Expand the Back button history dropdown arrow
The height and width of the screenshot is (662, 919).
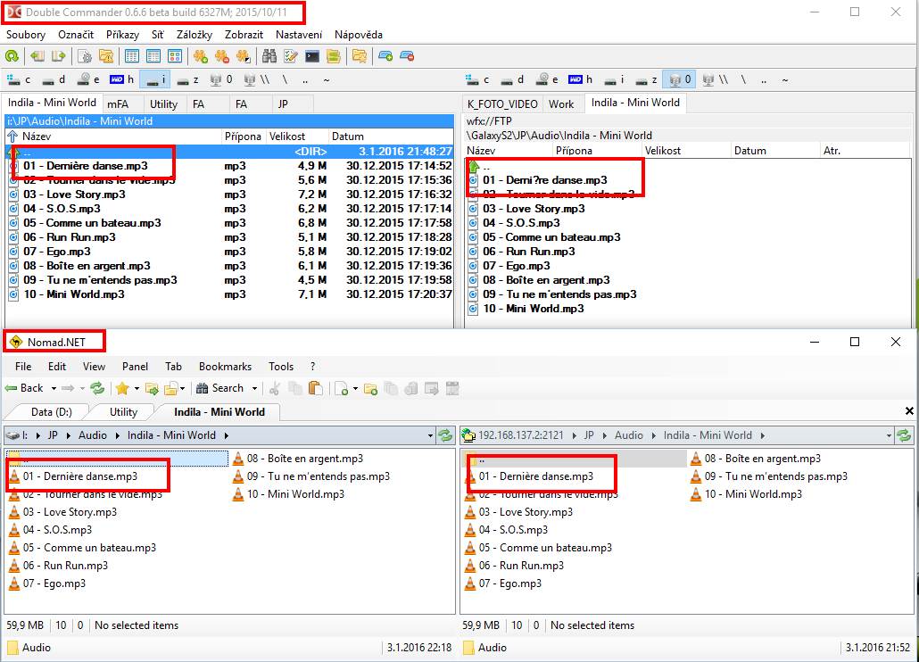click(54, 389)
